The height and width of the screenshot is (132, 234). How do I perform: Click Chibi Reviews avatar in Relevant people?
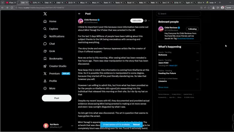(161, 29)
